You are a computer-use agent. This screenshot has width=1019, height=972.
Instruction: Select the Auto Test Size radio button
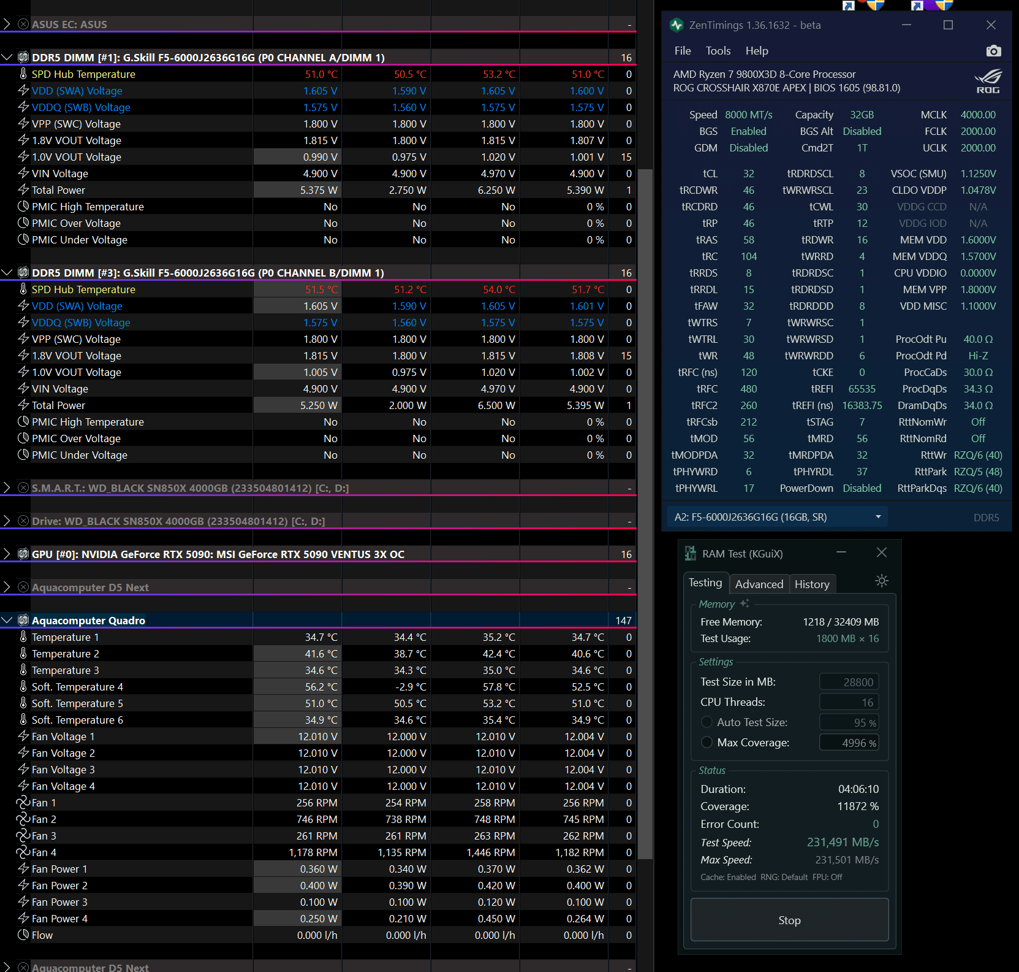point(706,722)
